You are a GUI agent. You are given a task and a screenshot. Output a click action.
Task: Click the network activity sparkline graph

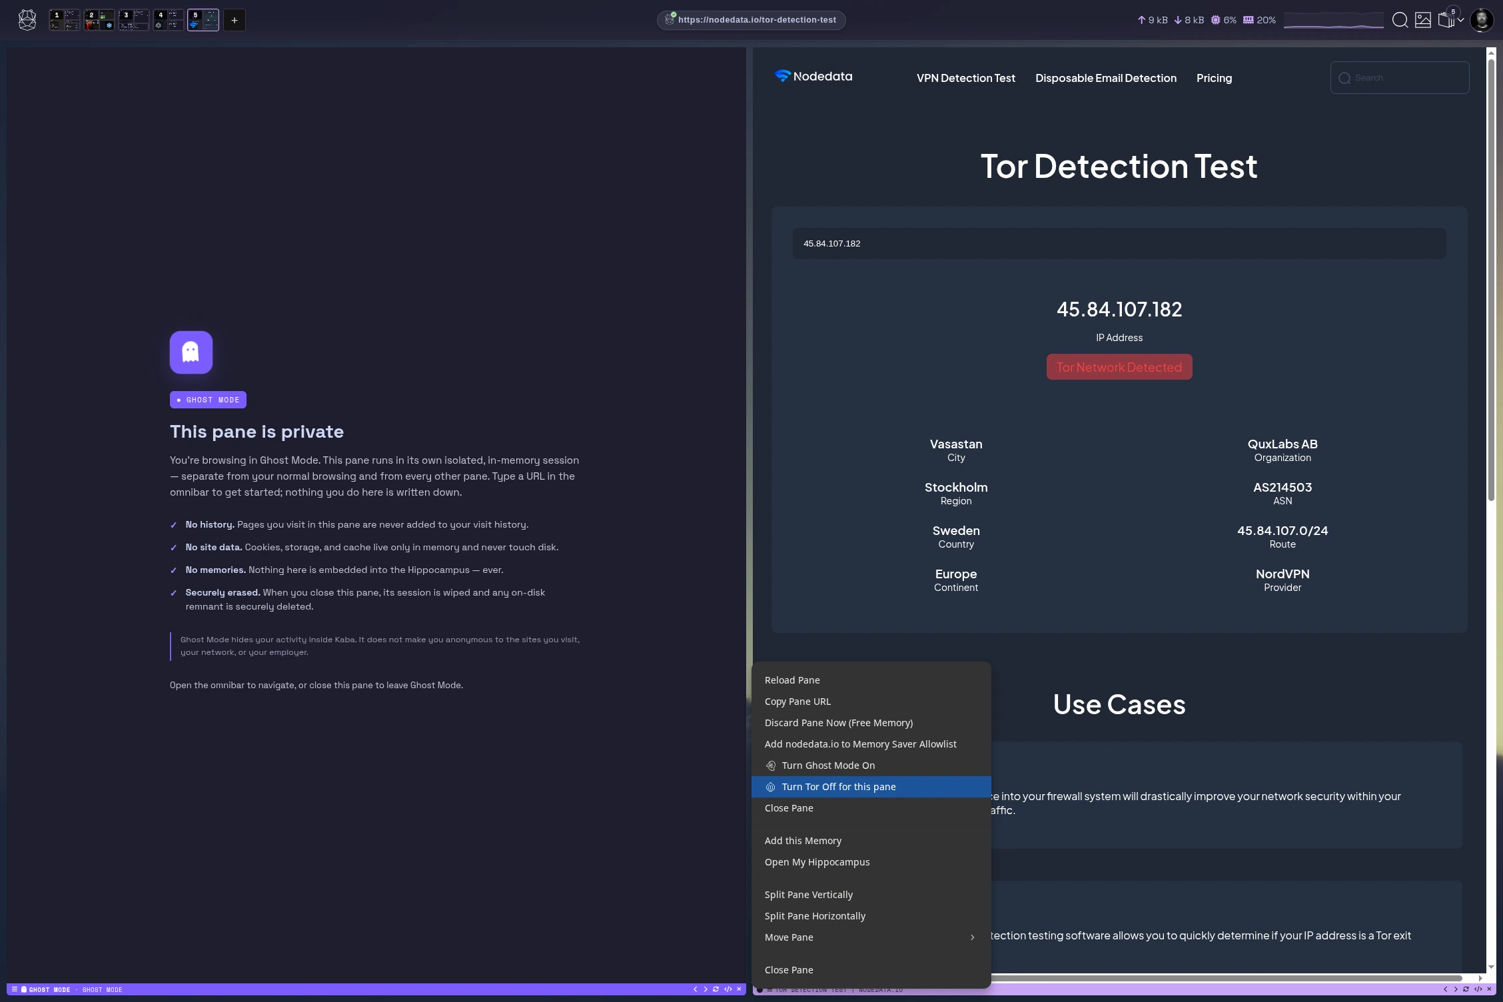(x=1334, y=20)
